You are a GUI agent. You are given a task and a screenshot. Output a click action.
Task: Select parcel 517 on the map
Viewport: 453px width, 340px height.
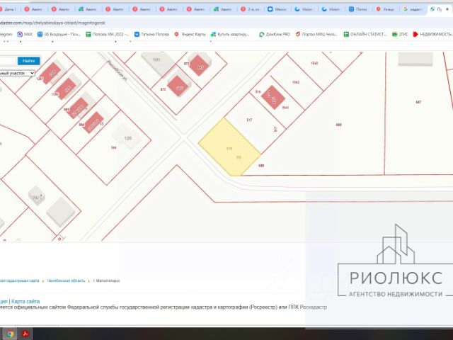tap(249, 120)
